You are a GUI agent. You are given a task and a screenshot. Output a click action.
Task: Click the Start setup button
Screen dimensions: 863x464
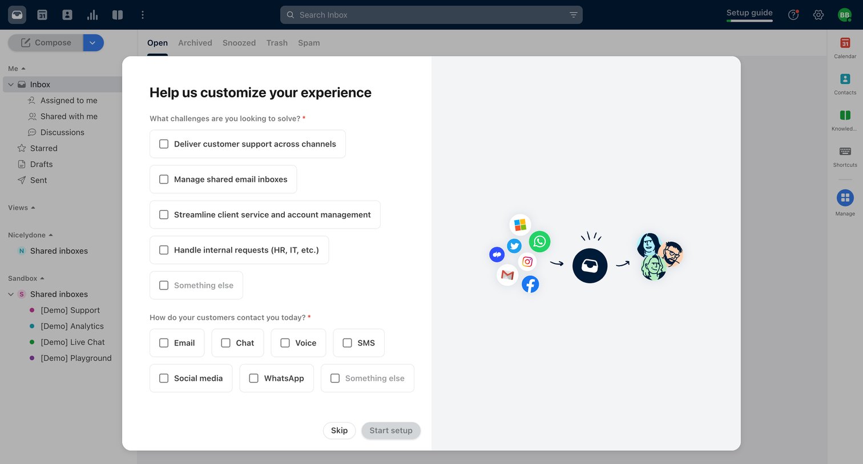point(391,430)
